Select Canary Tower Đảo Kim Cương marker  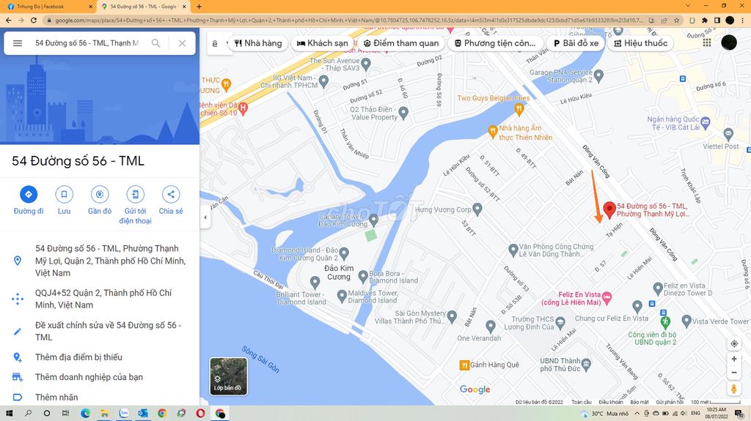click(373, 220)
